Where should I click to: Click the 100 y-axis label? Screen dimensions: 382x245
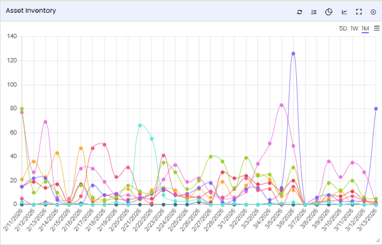click(x=12, y=85)
